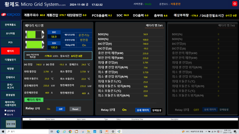The width and height of the screenshot is (239, 134).
Task: Open 상세 데이터 for battery bank #1
Action: pyautogui.click(x=143, y=110)
